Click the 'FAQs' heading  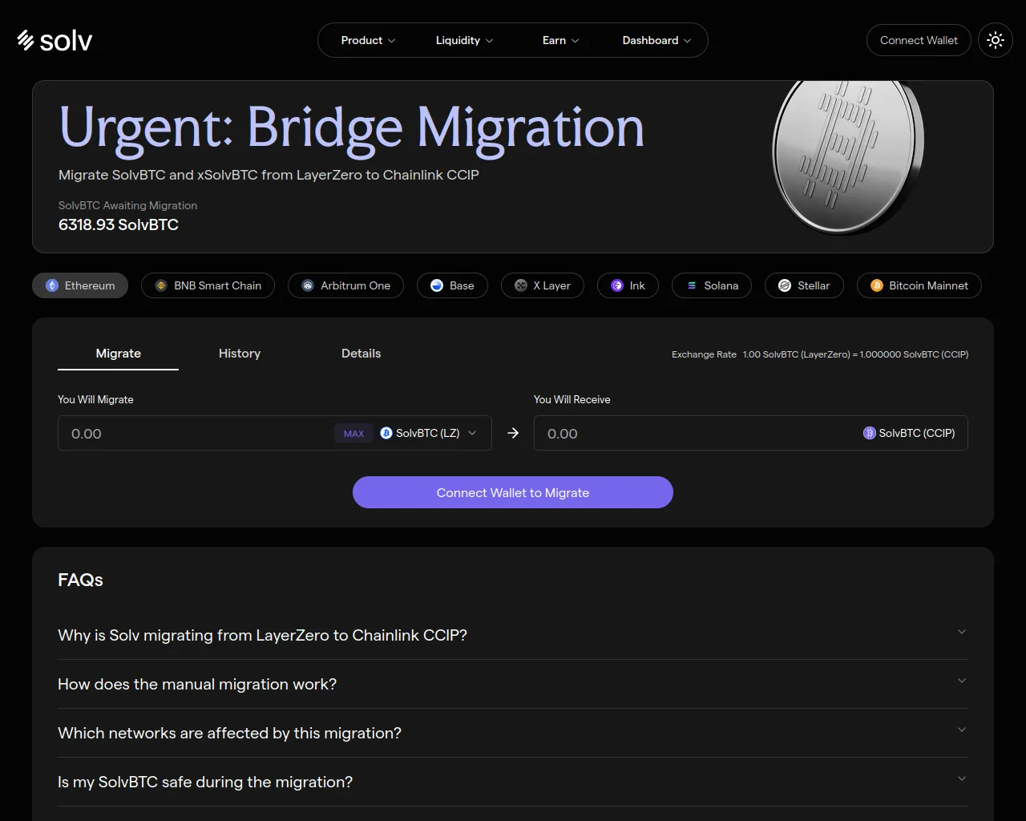(x=80, y=580)
